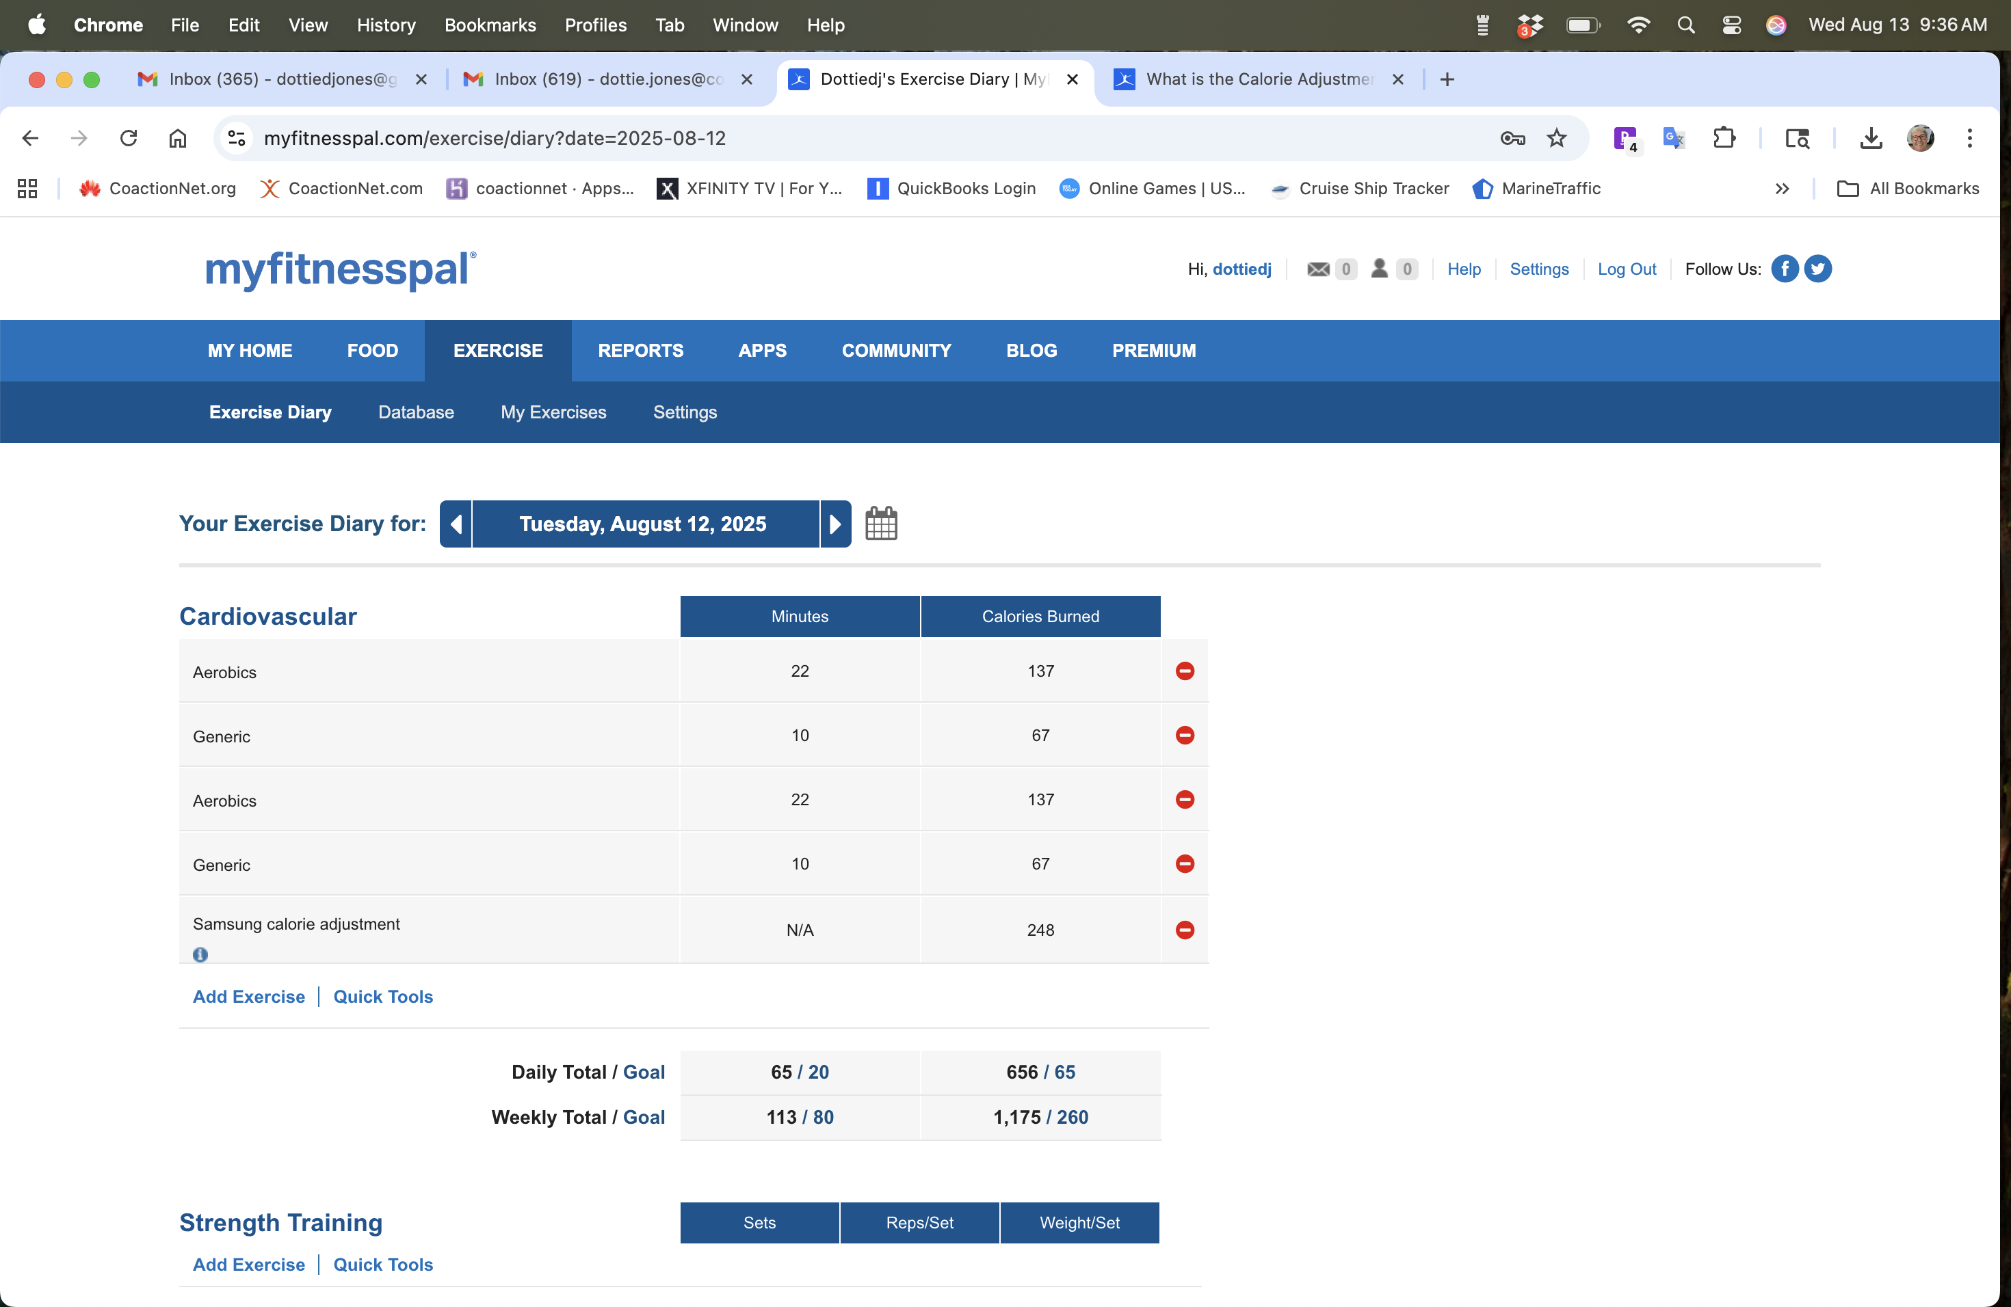Open MyFitnessPal Twitter page

click(1817, 269)
